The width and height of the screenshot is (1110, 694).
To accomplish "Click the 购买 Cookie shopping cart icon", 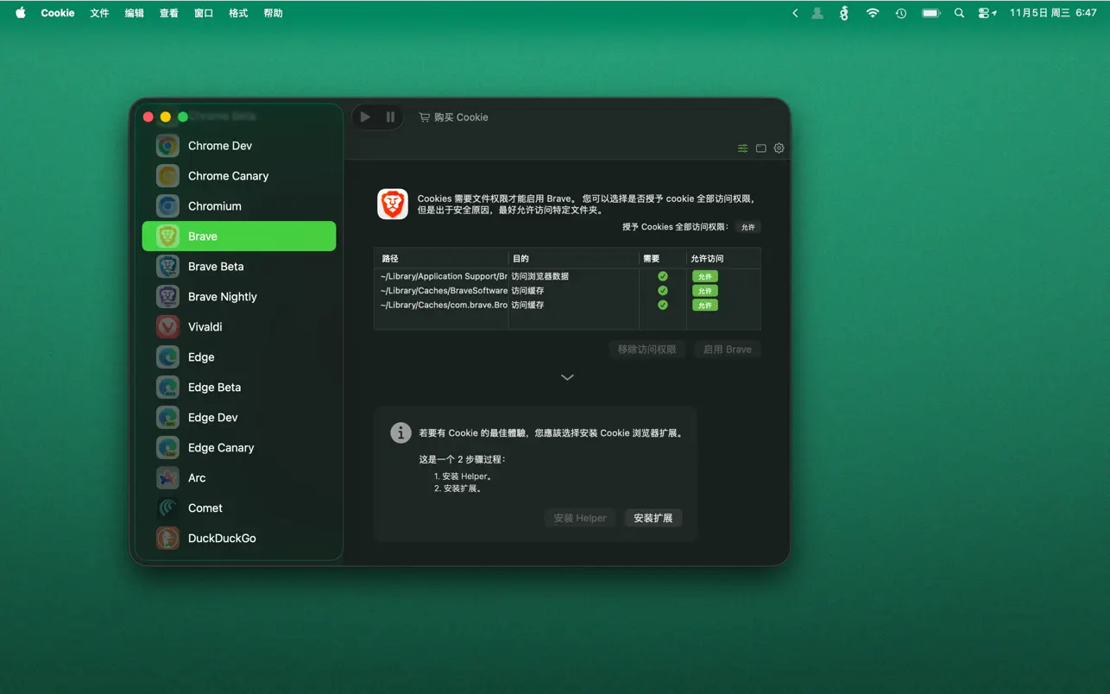I will point(423,117).
